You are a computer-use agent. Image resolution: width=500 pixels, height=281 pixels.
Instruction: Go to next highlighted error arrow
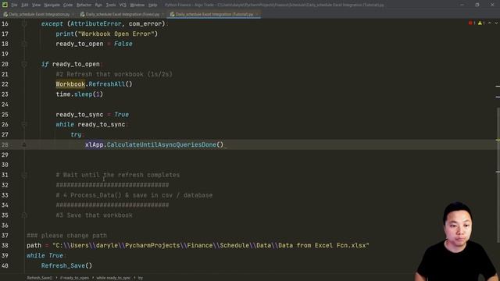(496, 23)
